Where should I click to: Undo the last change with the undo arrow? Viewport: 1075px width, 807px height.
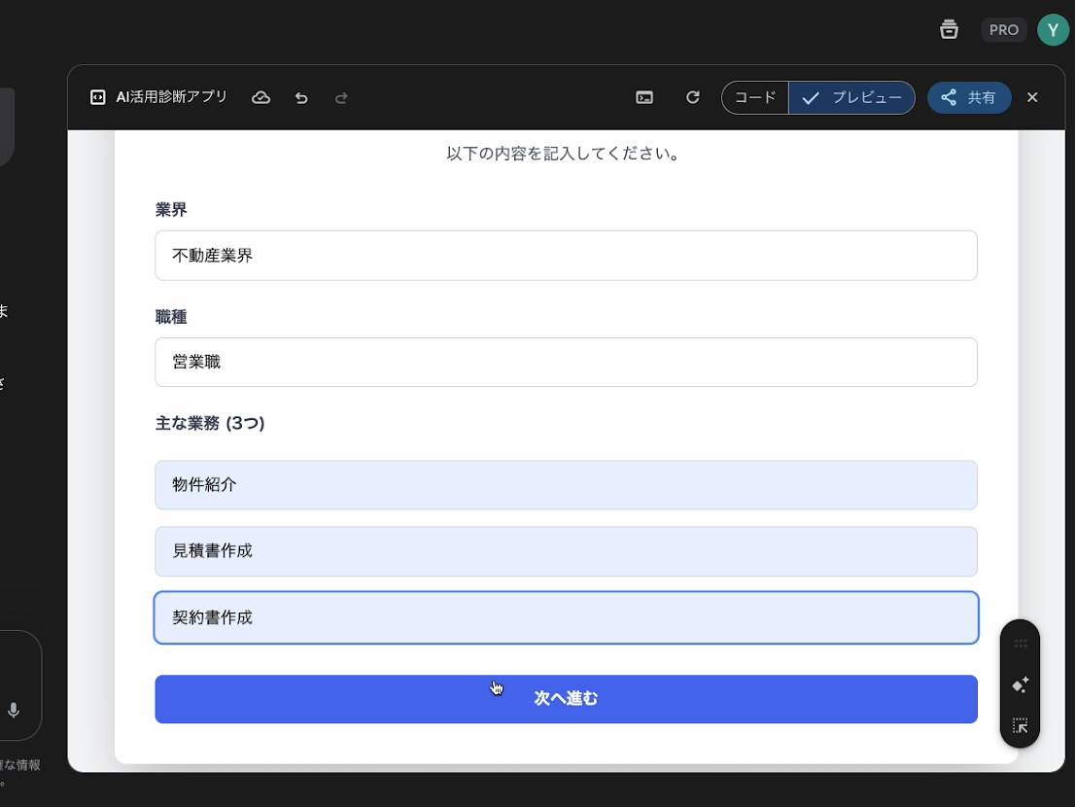tap(301, 97)
